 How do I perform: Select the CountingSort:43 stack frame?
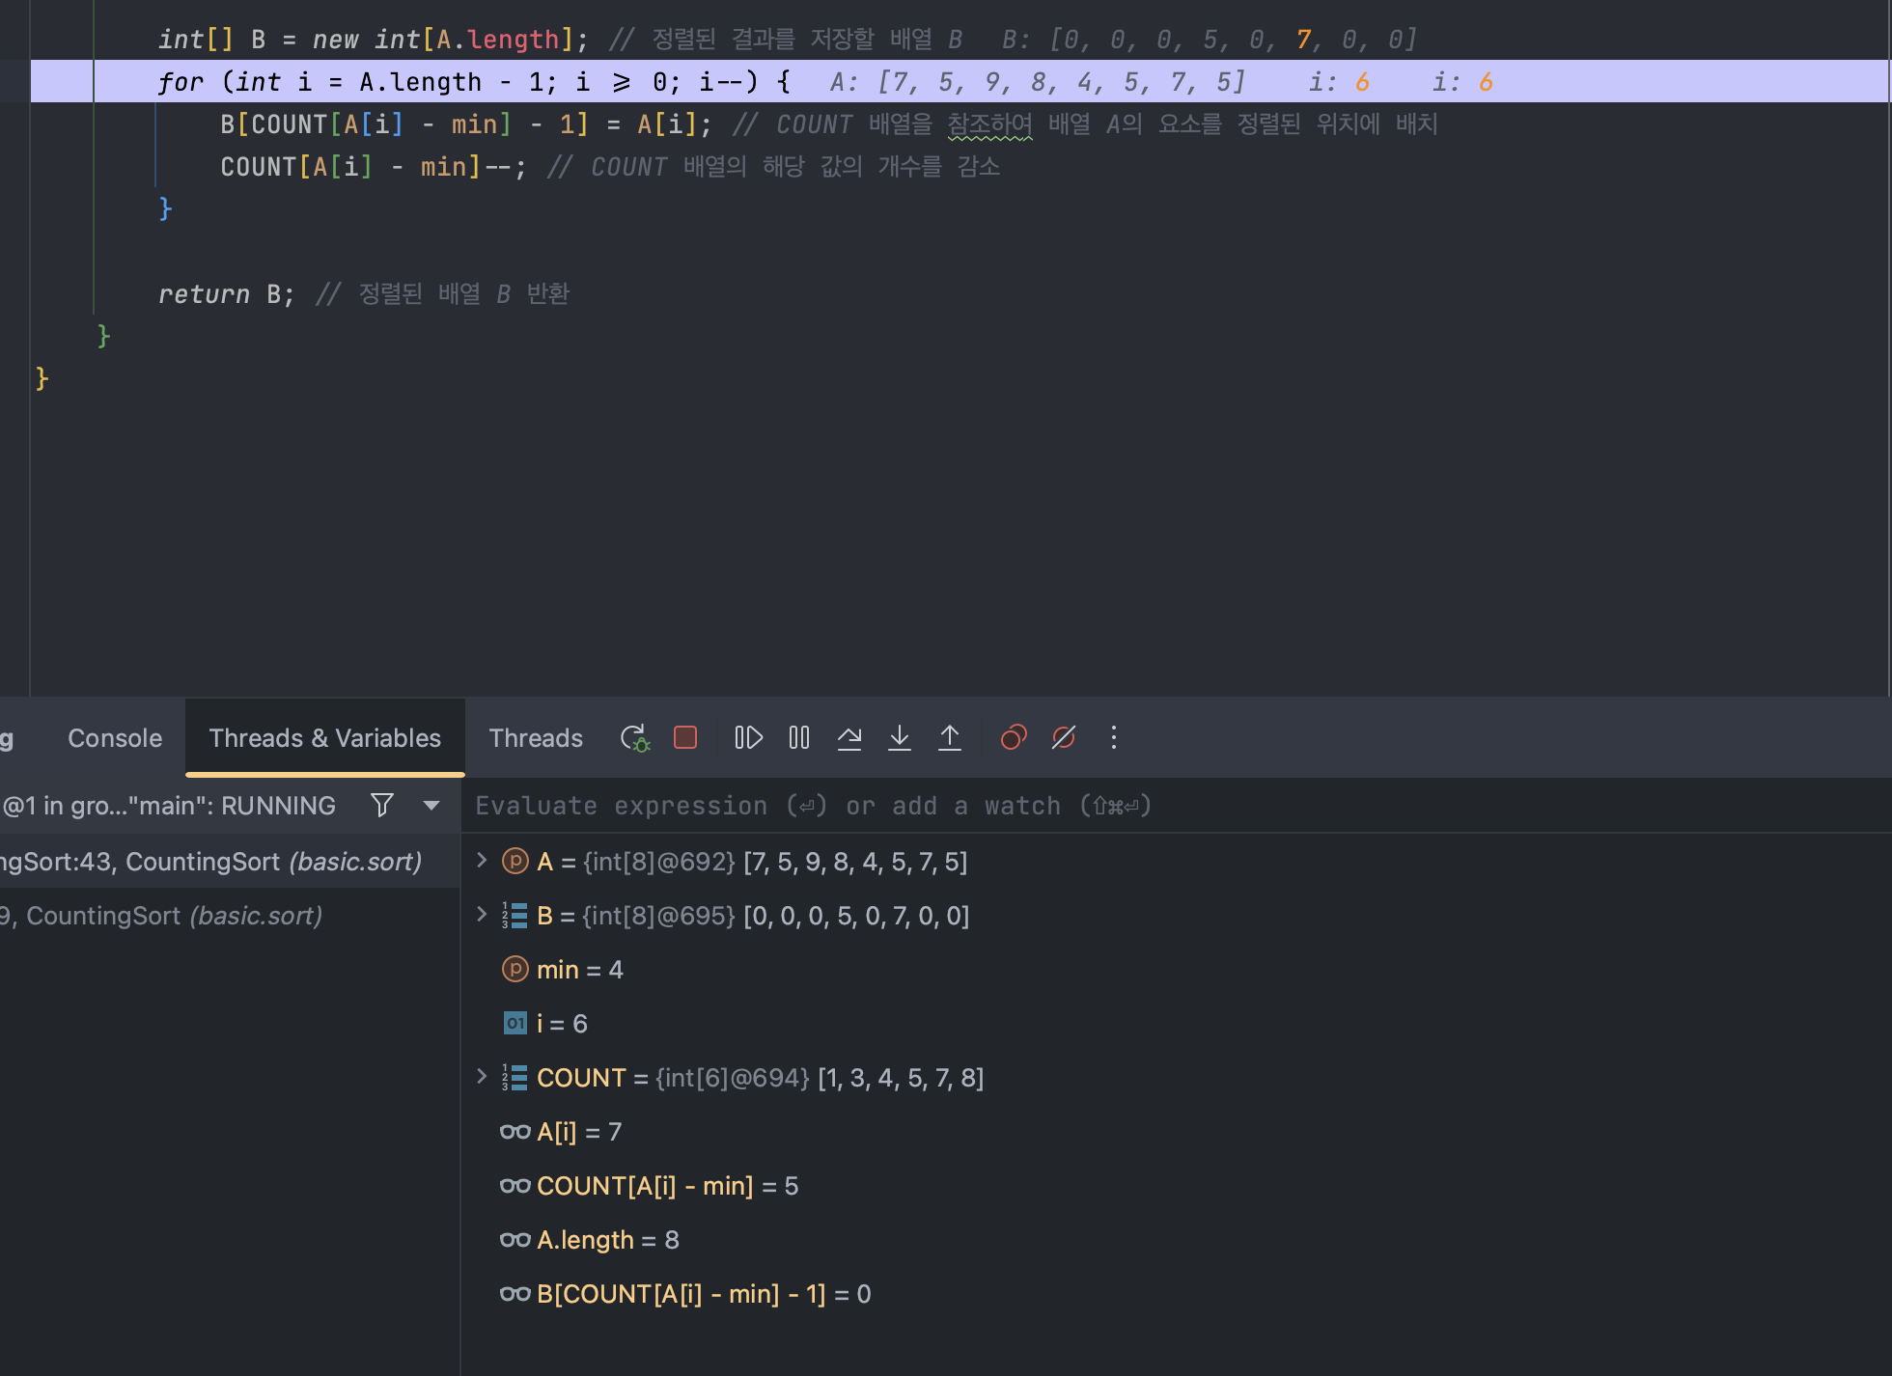tap(212, 862)
